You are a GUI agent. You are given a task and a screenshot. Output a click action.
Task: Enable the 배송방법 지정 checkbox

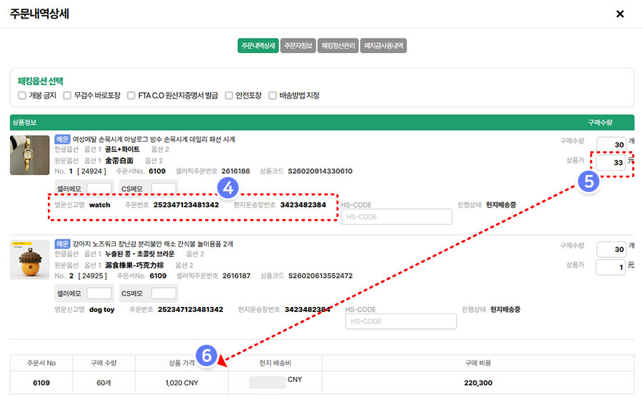(x=273, y=96)
